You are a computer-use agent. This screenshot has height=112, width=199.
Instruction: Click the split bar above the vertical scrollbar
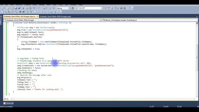point(197,23)
